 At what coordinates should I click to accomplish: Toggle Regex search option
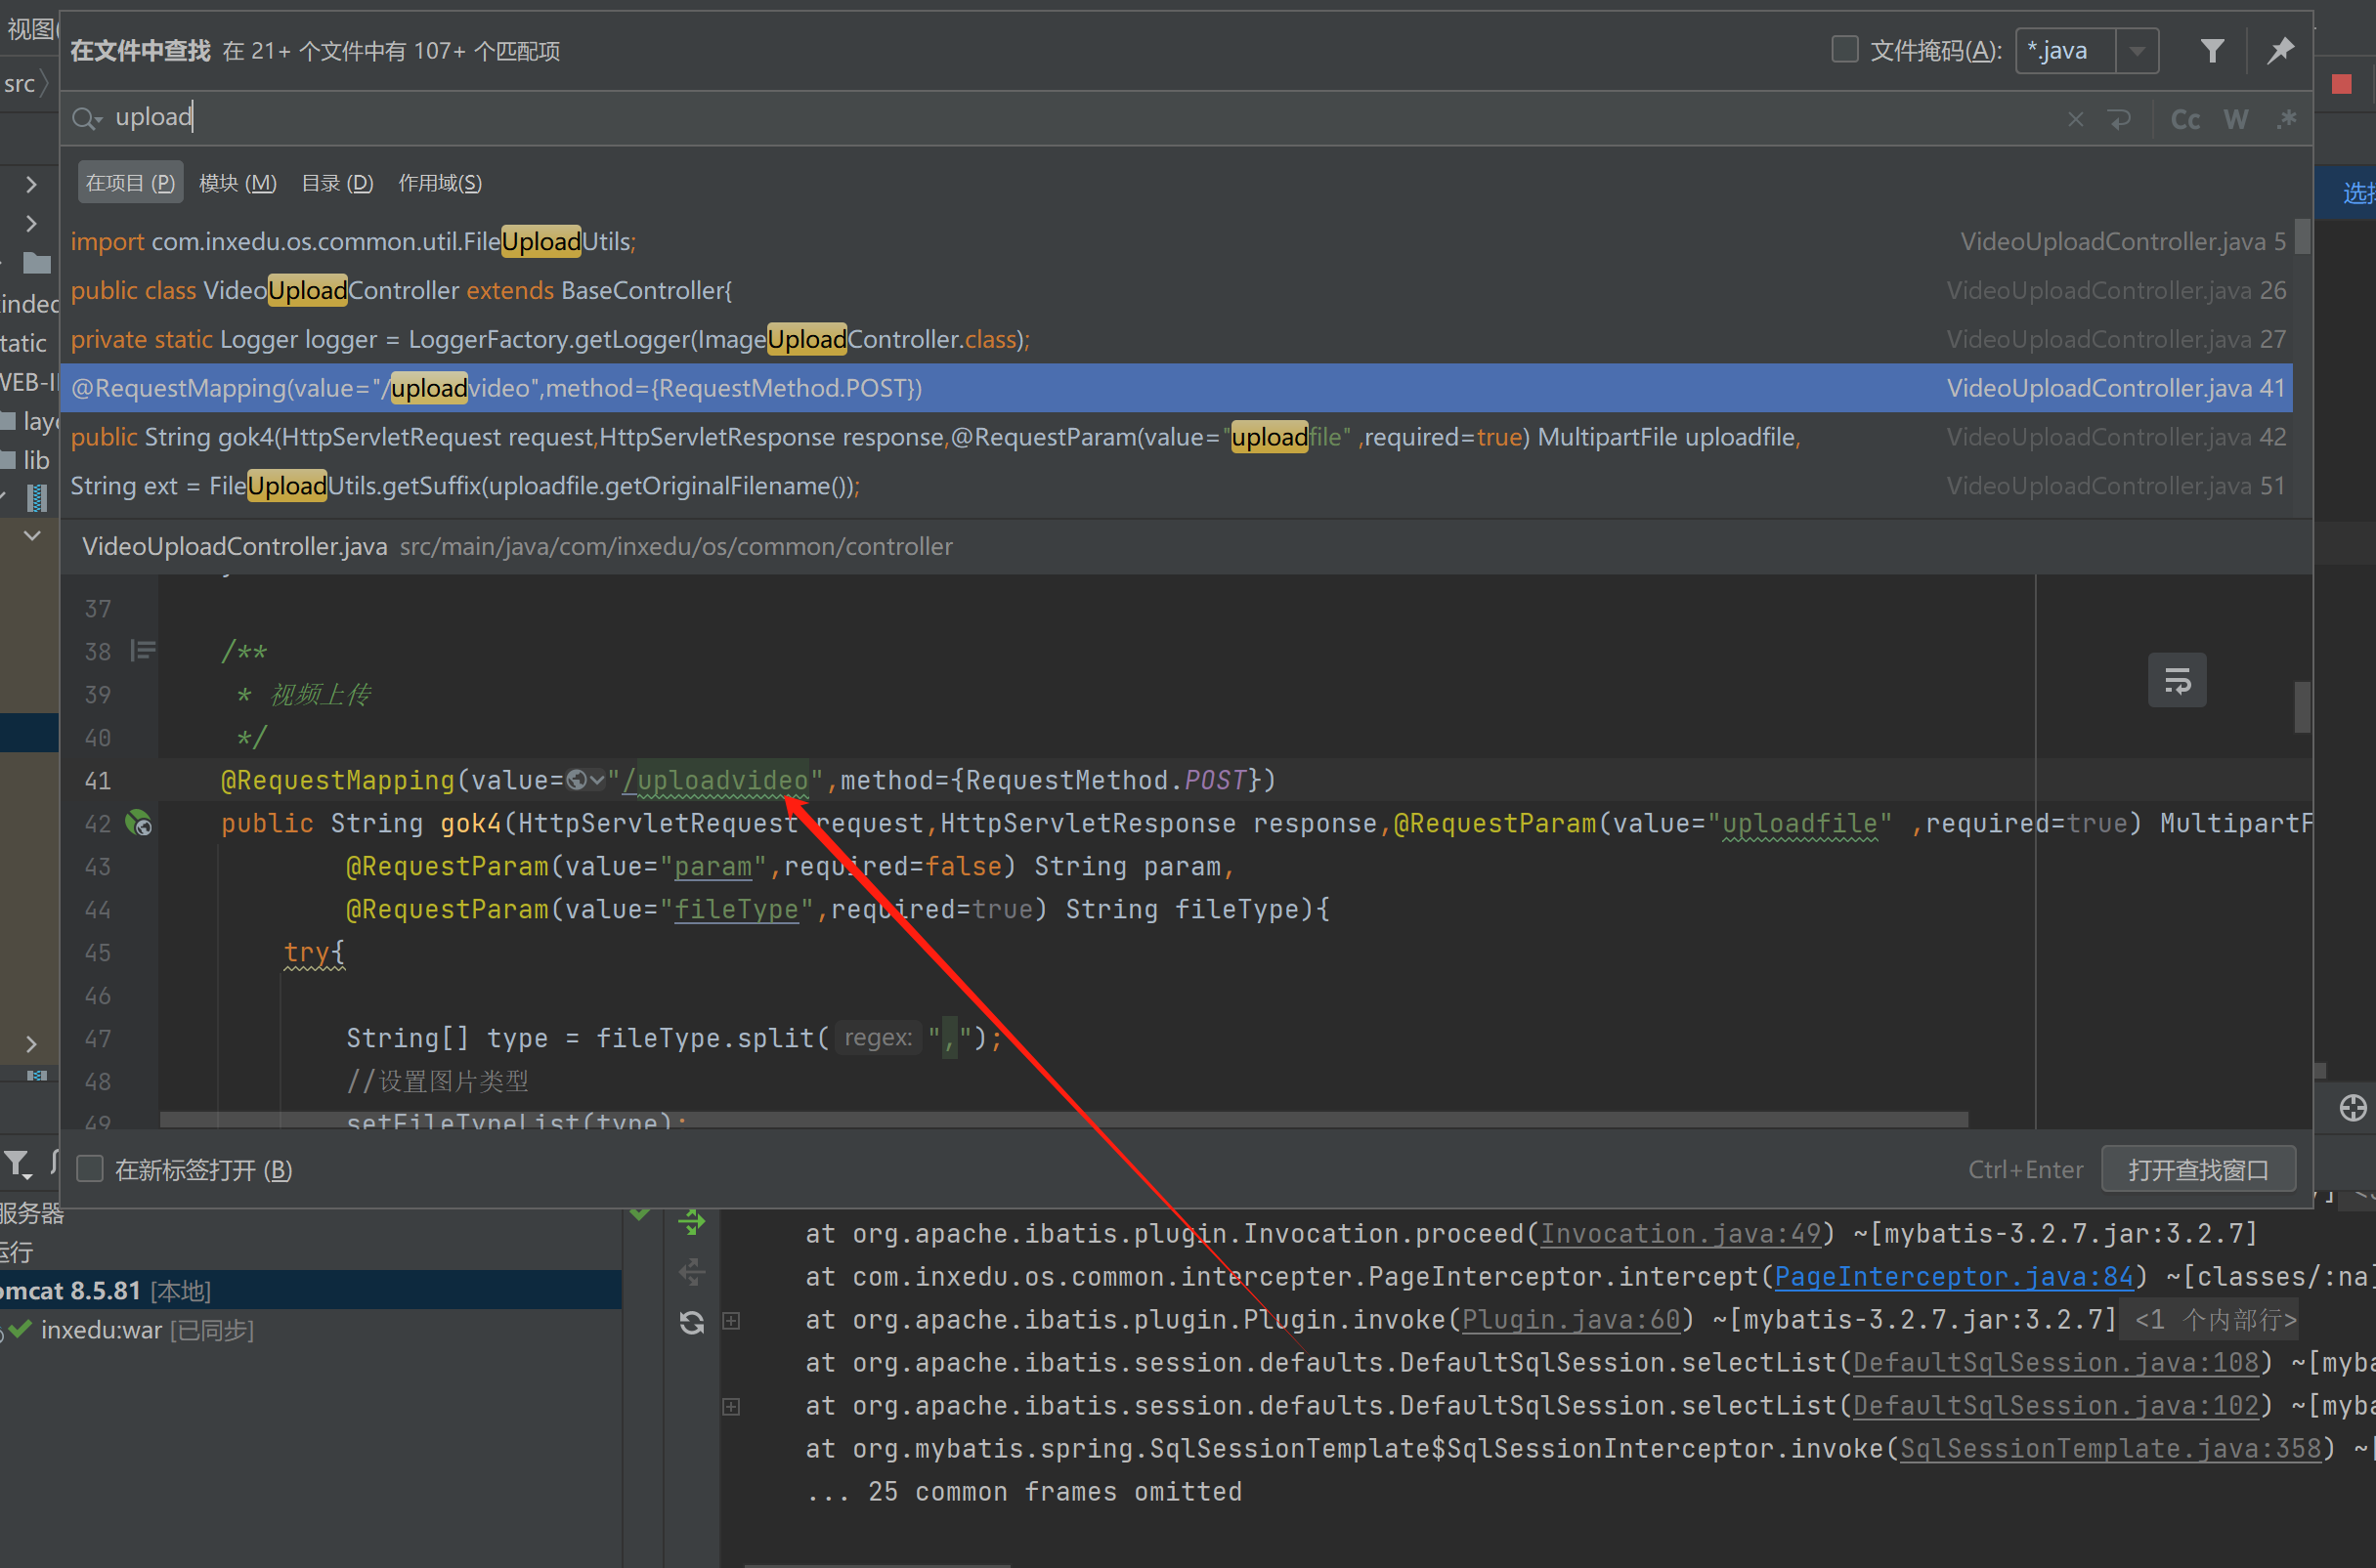click(2285, 120)
